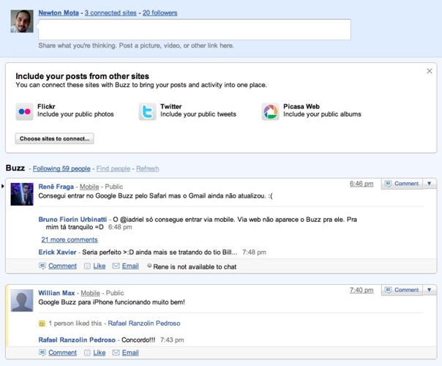Open Renê Fraga avatar thumbnail

[22, 194]
